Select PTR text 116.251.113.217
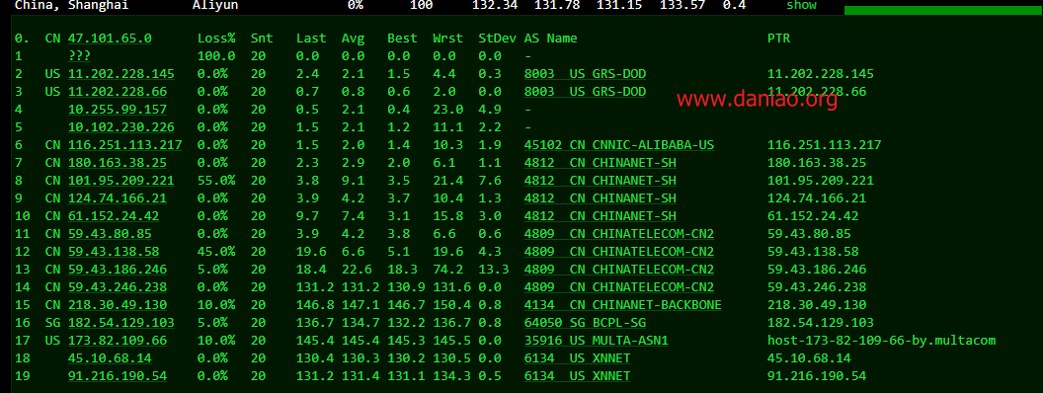The image size is (1043, 393). pyautogui.click(x=824, y=145)
